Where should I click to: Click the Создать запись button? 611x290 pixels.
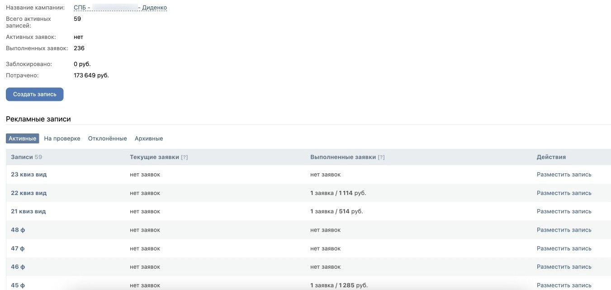(x=35, y=94)
